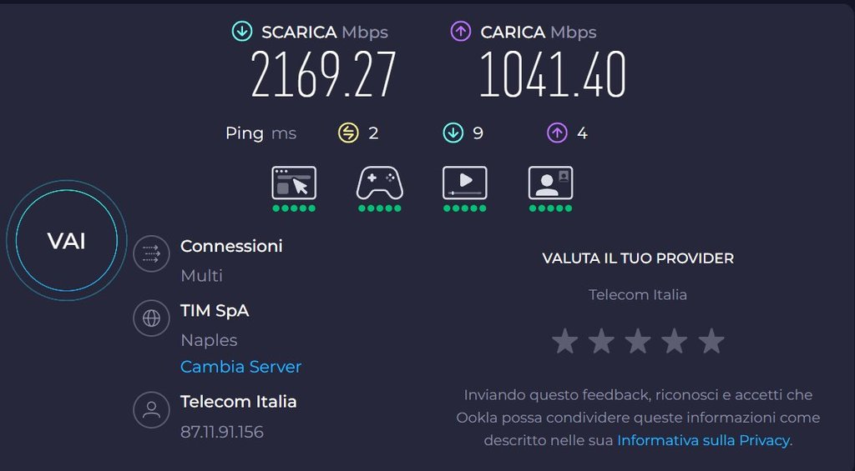
Task: Click the 2169.27 download speed result
Action: tap(323, 75)
